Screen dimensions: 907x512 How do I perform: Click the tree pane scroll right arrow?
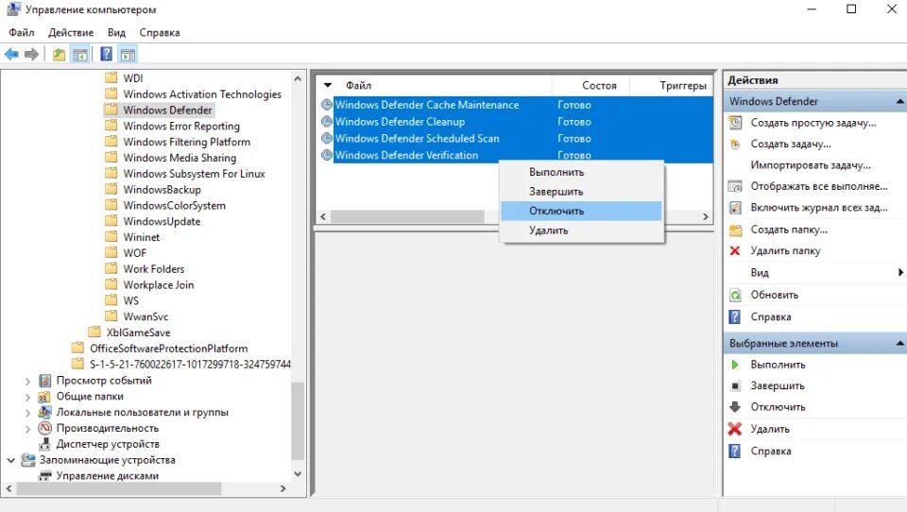(282, 489)
